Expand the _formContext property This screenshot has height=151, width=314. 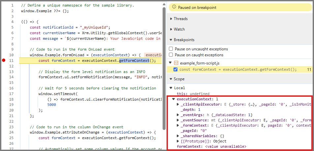click(x=178, y=125)
